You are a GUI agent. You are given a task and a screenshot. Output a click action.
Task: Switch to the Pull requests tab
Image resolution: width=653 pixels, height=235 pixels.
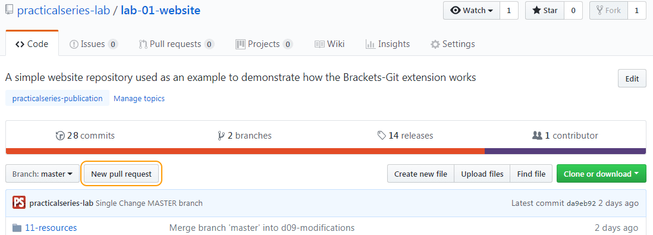pyautogui.click(x=177, y=44)
